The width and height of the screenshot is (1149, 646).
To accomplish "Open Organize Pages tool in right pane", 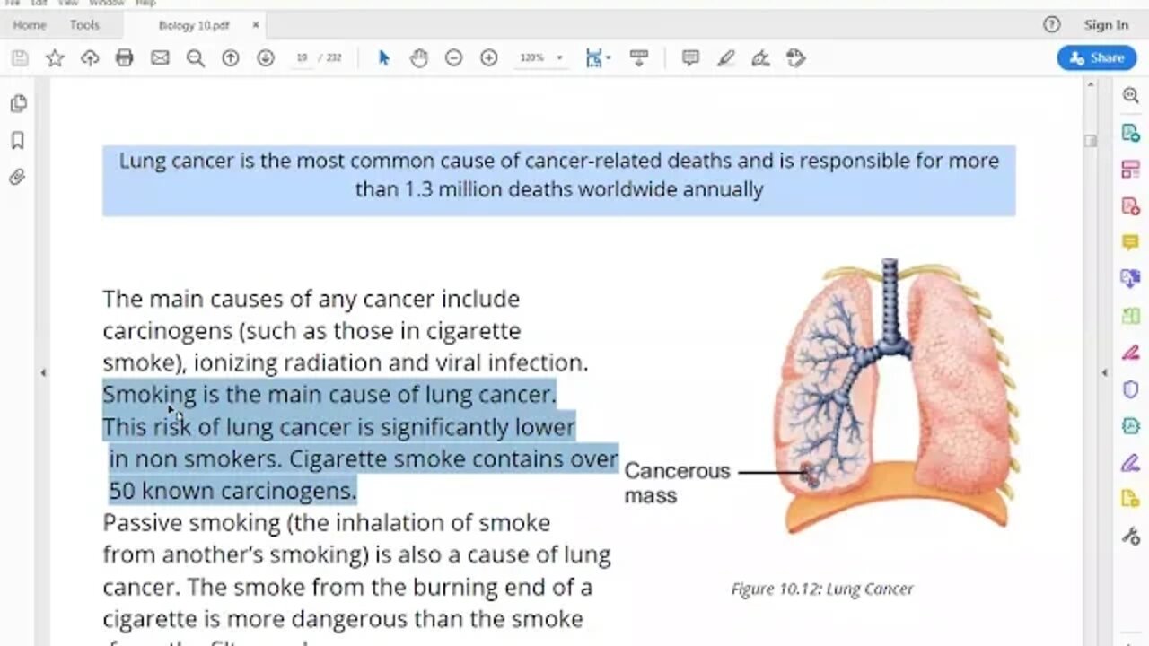I will click(x=1131, y=170).
